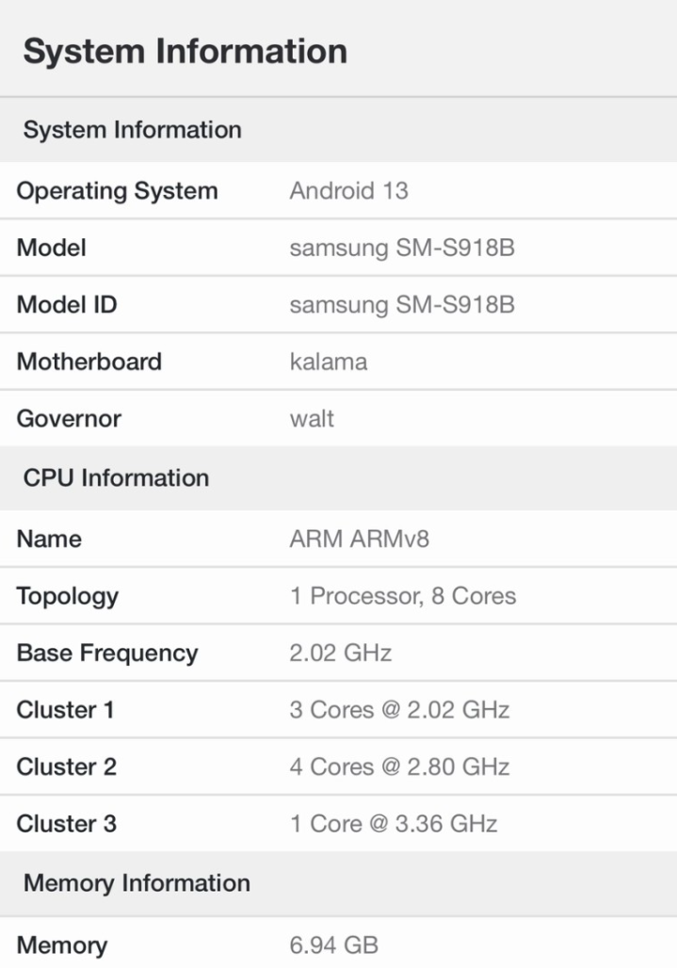The image size is (677, 968).
Task: Select the 'Operating System' label
Action: (x=118, y=191)
